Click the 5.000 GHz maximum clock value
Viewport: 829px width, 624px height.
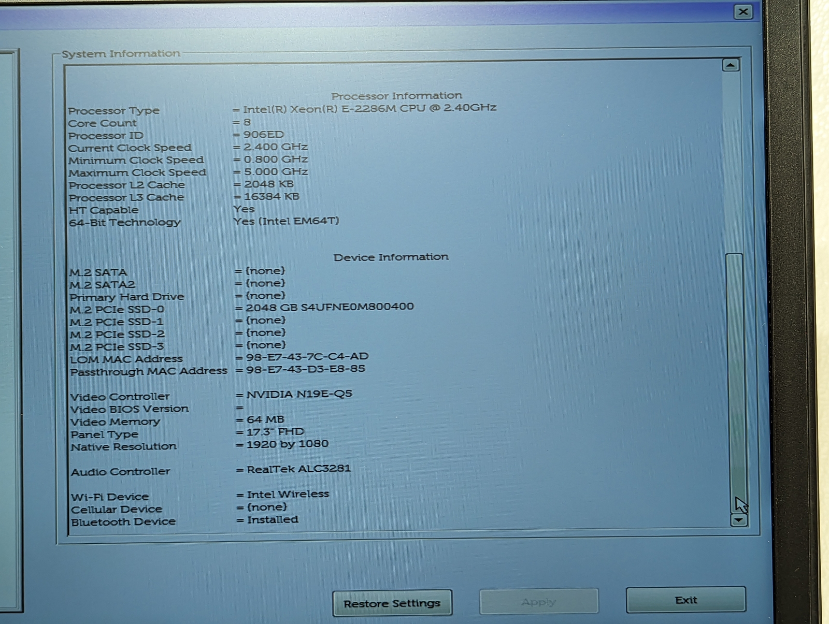coord(276,172)
